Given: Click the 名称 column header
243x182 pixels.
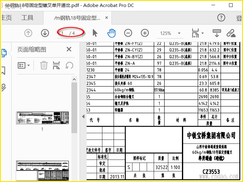Looking at the screenshot, I should click(134, 120).
